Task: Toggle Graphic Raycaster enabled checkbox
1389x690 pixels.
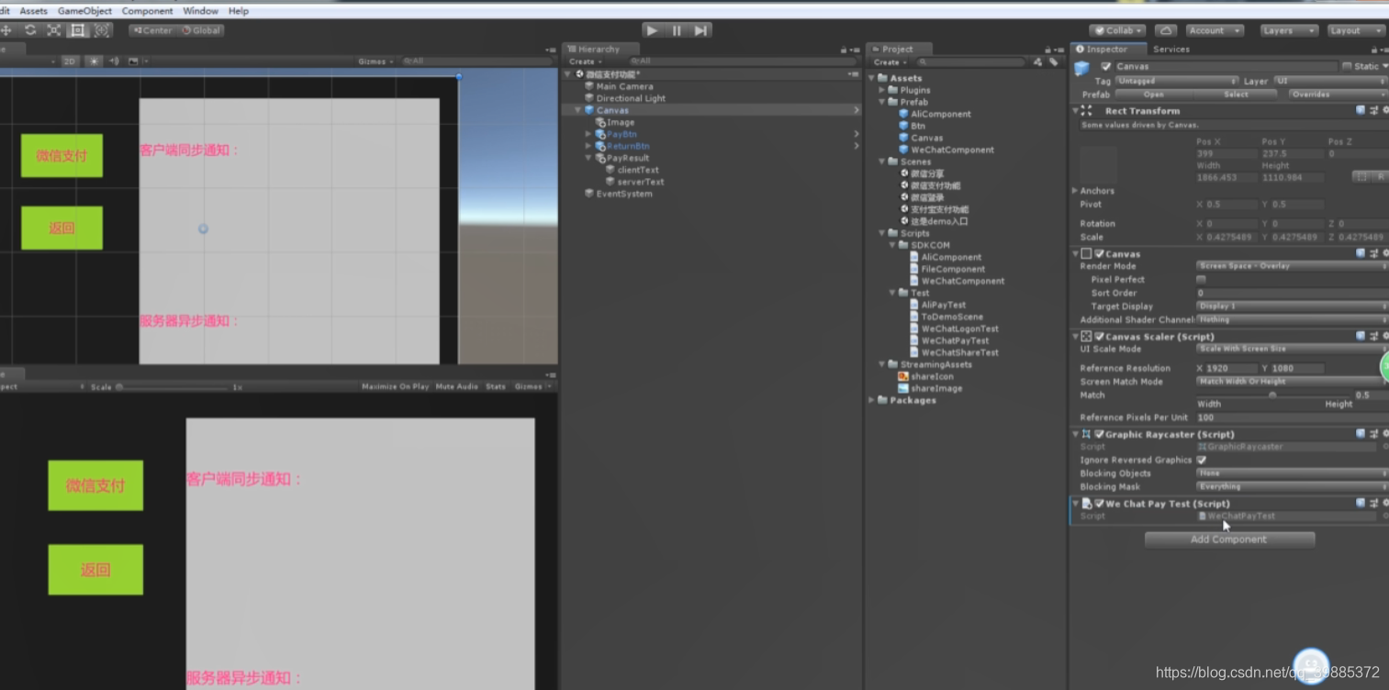Action: point(1099,434)
